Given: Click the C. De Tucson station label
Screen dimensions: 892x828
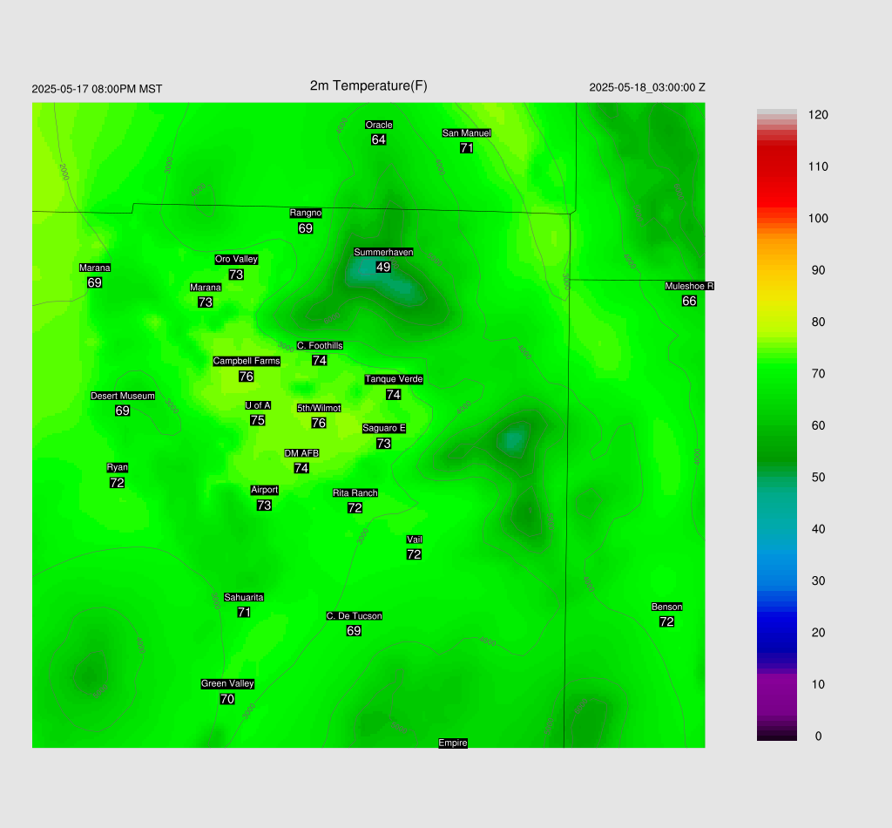Looking at the screenshot, I should 355,616.
